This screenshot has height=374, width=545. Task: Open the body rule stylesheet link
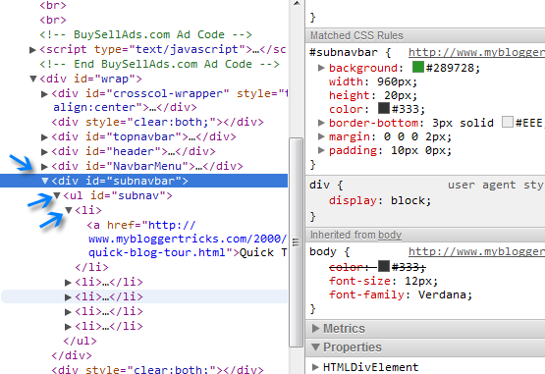(x=476, y=251)
